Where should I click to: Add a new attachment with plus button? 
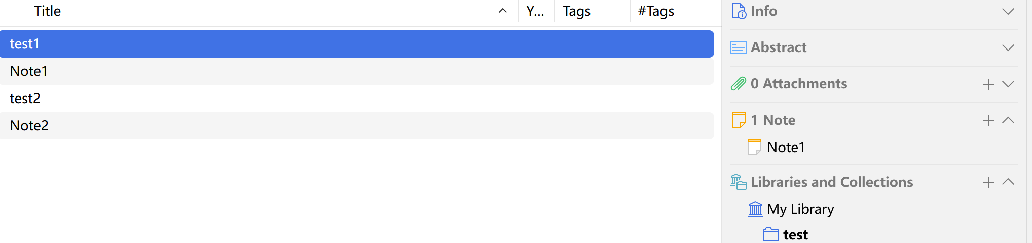pos(988,84)
